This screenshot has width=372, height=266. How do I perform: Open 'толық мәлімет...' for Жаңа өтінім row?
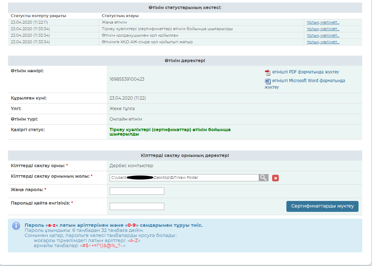coord(323,22)
